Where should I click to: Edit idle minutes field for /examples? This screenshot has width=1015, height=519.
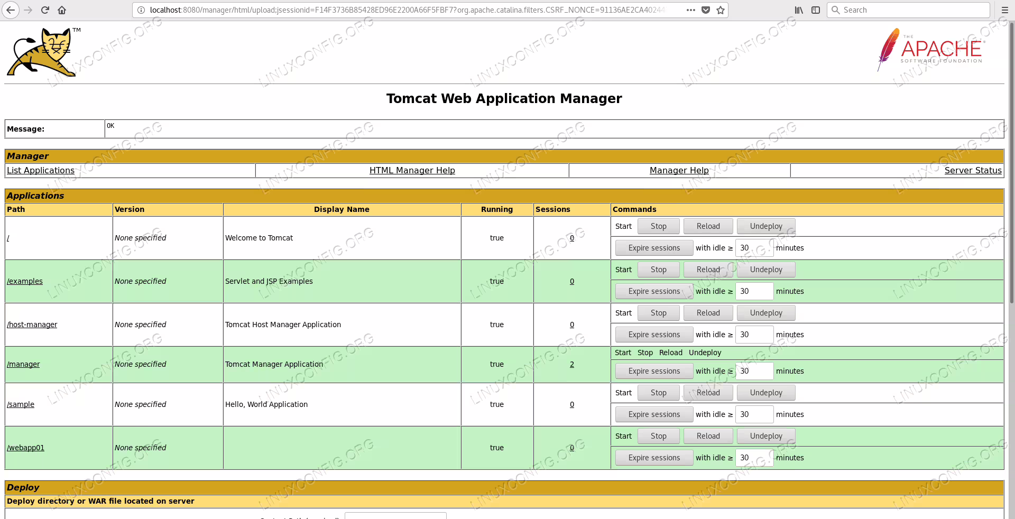pos(754,291)
